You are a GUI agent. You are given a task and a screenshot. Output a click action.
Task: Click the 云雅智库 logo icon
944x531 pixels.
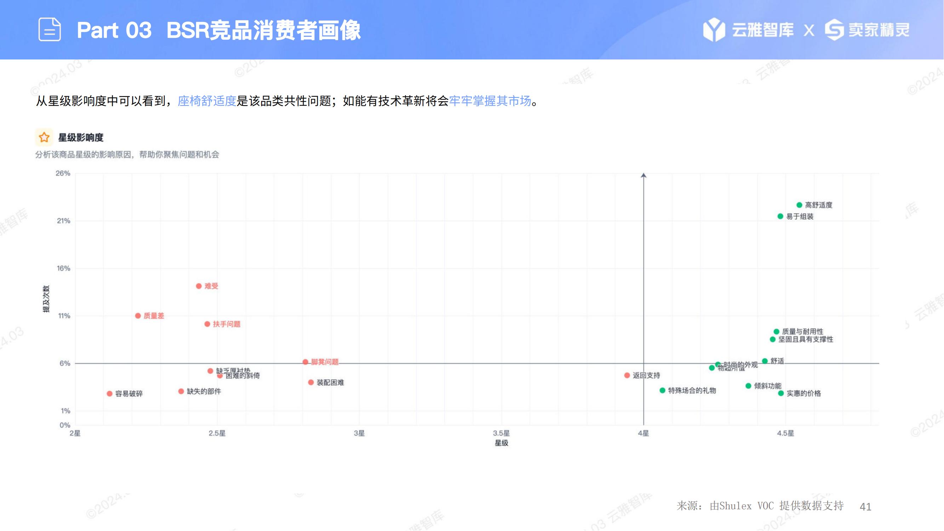pyautogui.click(x=714, y=29)
